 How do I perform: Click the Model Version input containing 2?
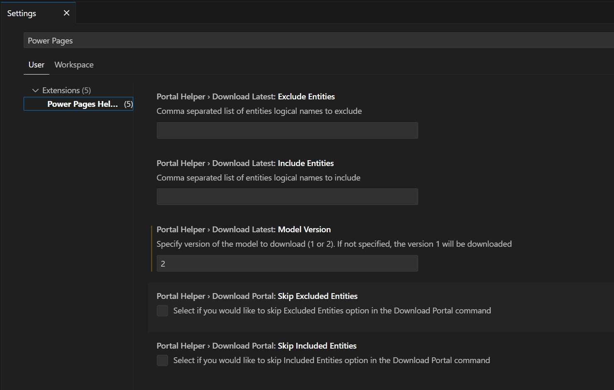point(287,263)
